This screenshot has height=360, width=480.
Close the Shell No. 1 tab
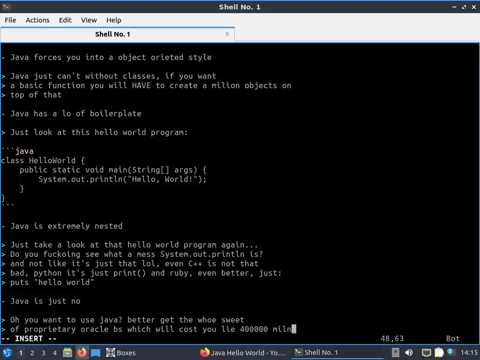[x=227, y=34]
